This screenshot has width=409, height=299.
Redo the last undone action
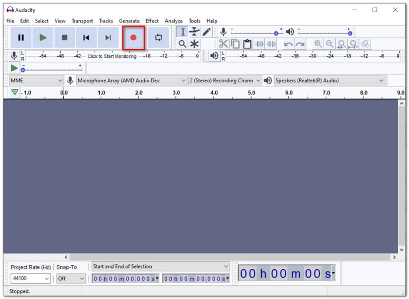coord(300,44)
